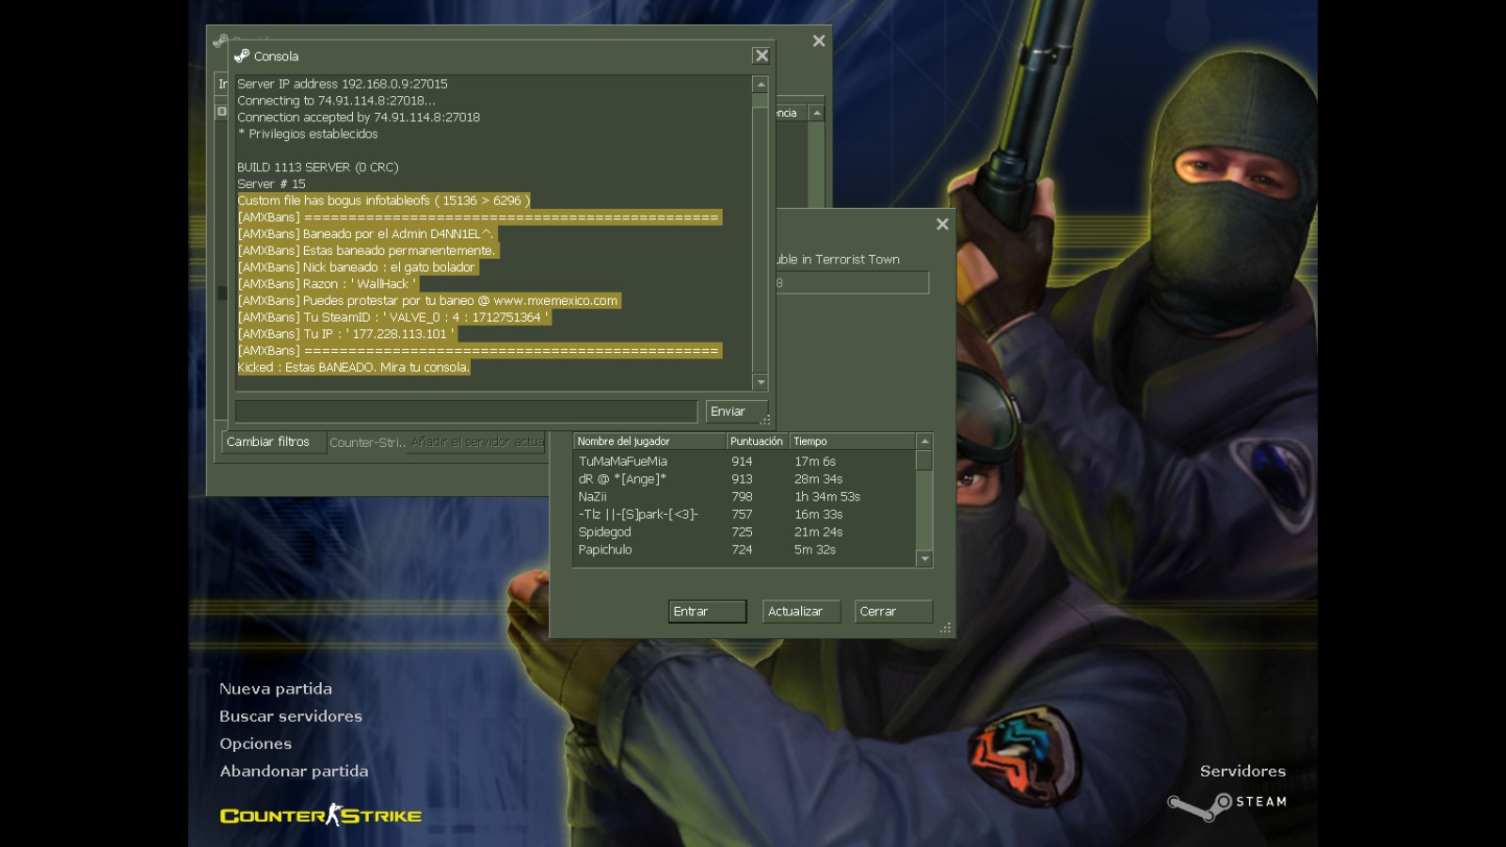
Task: Close the Consola window
Action: pos(761,56)
